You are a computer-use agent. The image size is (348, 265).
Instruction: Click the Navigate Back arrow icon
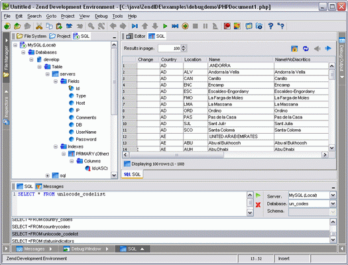[113, 26]
